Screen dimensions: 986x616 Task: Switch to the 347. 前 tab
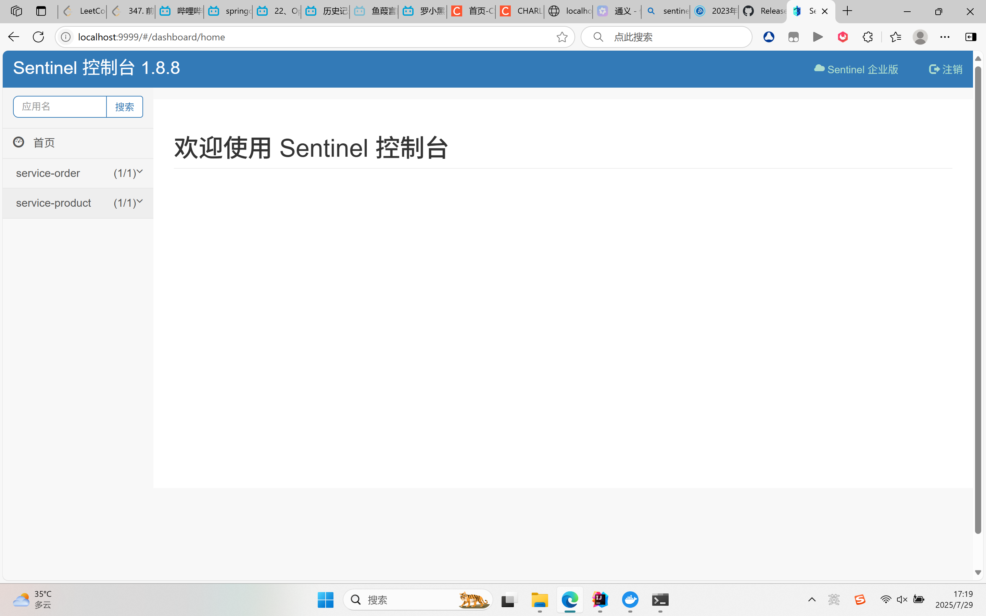coord(131,11)
